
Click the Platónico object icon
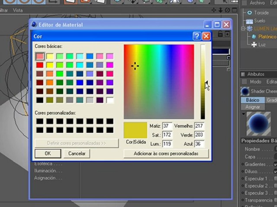coord(254,37)
